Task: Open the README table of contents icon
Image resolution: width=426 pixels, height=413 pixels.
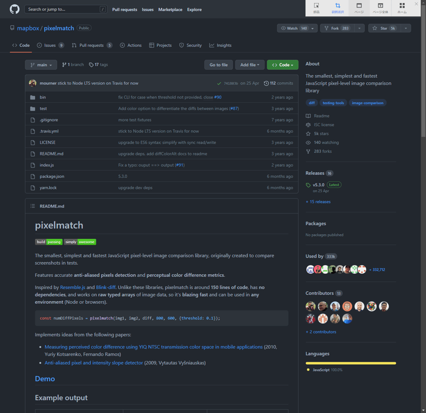Action: (x=32, y=206)
